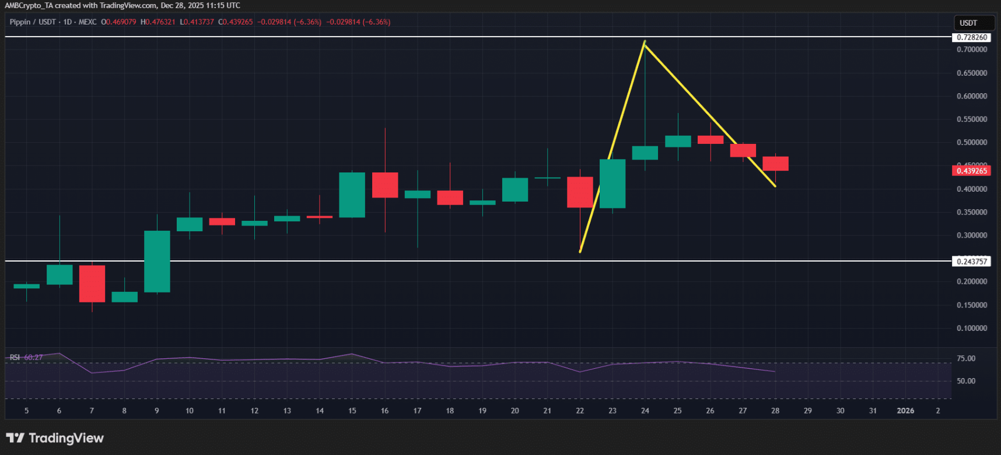This screenshot has height=455, width=1001.
Task: Click the 0.243757 support price label
Action: (x=972, y=262)
